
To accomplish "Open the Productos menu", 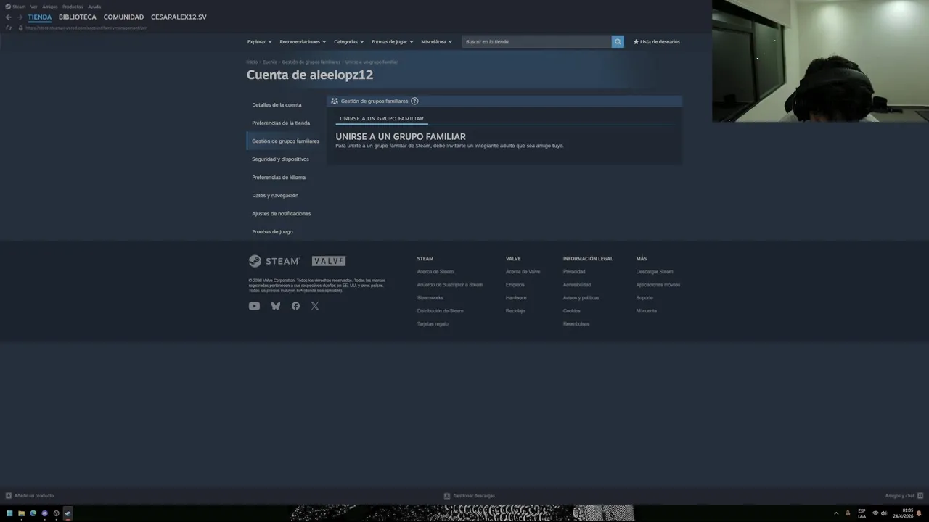I will [73, 7].
